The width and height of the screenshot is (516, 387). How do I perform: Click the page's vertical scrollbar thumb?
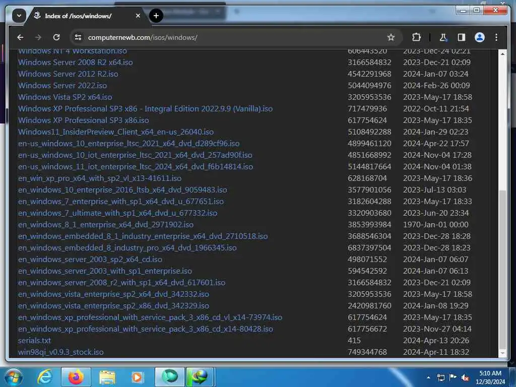coord(502,269)
